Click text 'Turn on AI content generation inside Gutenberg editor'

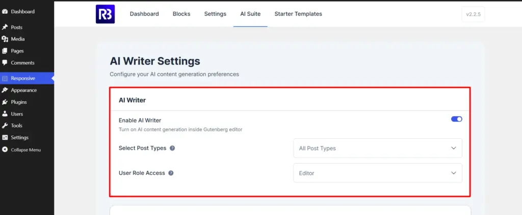[x=180, y=130]
